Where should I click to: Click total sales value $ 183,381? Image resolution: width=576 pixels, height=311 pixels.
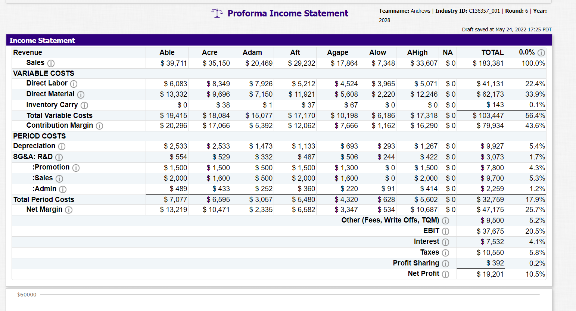(x=488, y=63)
